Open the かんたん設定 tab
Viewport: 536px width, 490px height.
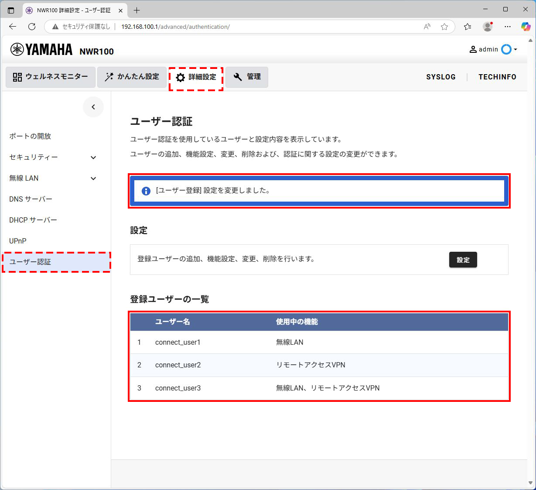pyautogui.click(x=132, y=77)
